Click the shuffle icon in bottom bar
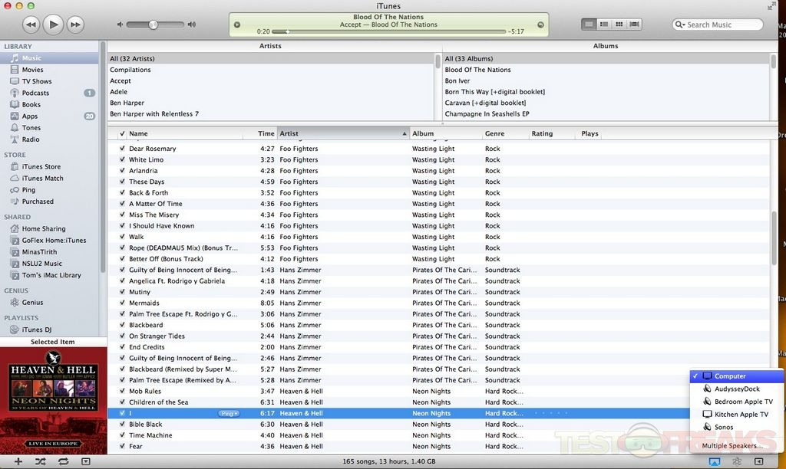This screenshot has height=469, width=786. (x=41, y=461)
